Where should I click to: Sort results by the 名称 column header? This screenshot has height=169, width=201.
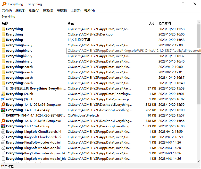pos(33,23)
